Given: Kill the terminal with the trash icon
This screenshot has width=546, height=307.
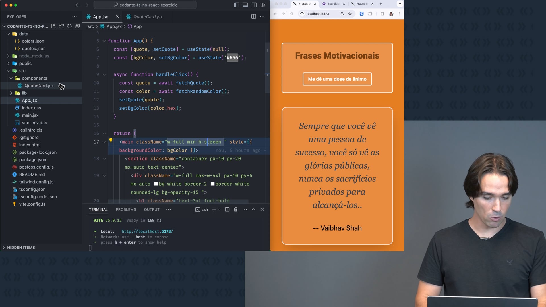Looking at the screenshot, I should [235, 209].
